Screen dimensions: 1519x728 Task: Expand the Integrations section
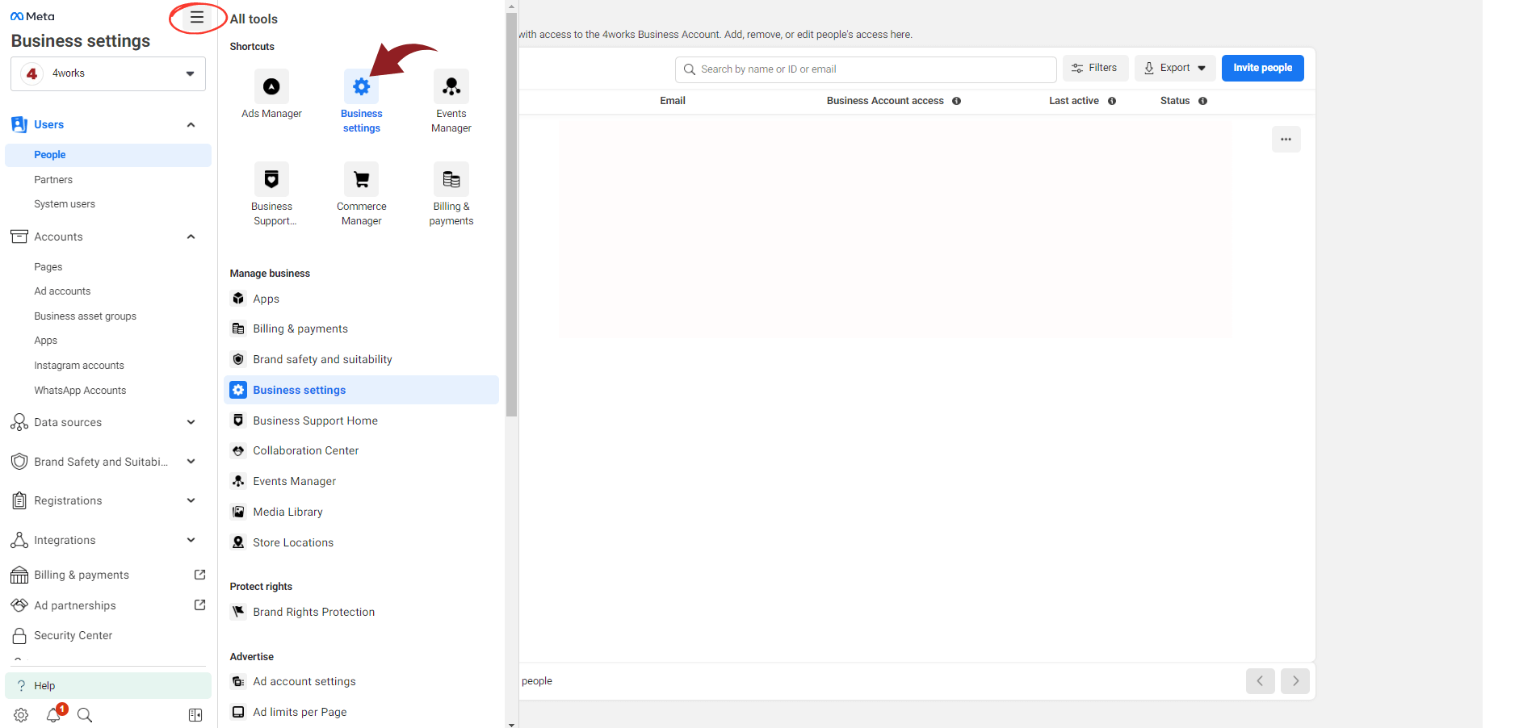(x=191, y=540)
